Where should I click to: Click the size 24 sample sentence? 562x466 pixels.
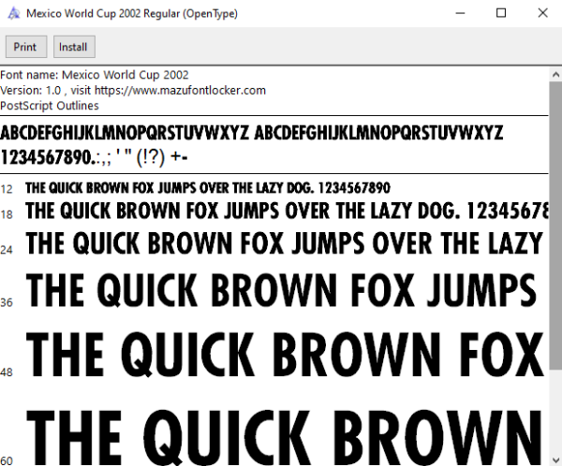point(284,243)
